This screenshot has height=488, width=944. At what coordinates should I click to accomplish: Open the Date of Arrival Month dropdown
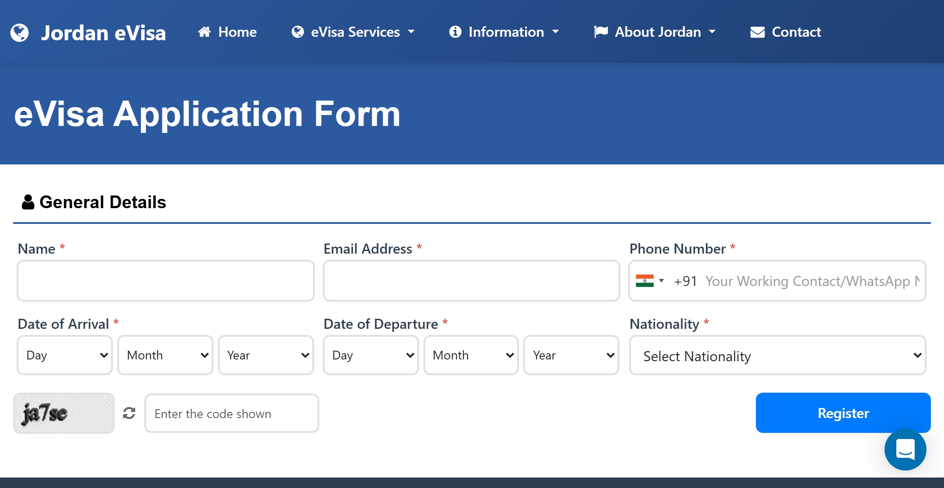[x=165, y=355]
